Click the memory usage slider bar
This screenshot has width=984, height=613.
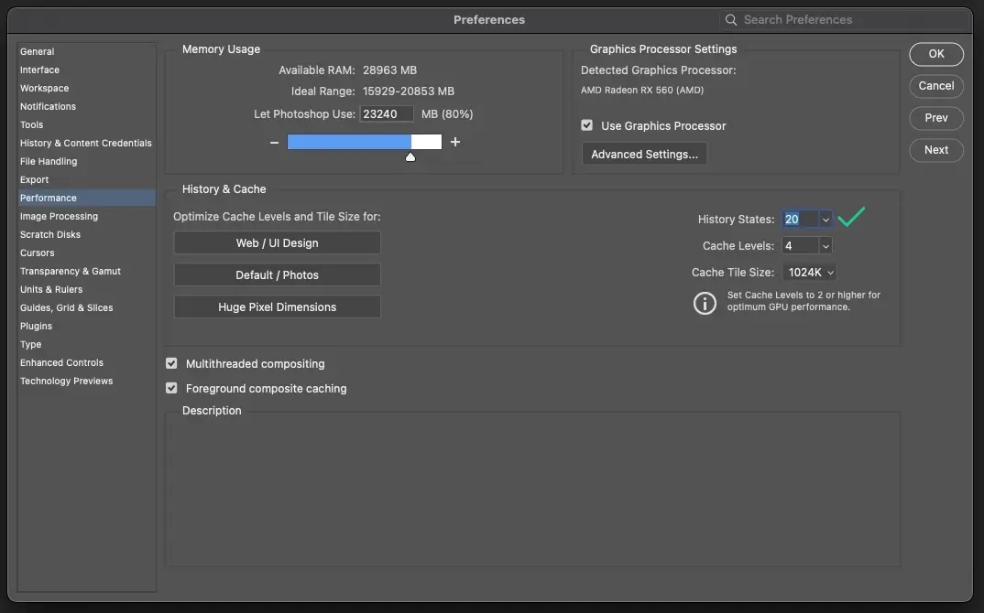(365, 143)
